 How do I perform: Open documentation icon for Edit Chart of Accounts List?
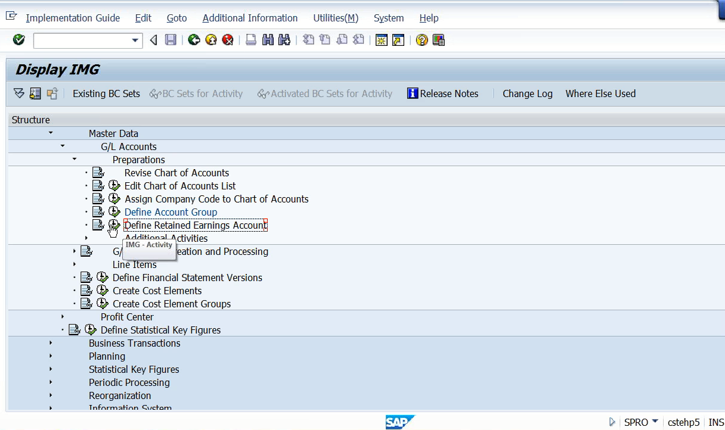(98, 186)
